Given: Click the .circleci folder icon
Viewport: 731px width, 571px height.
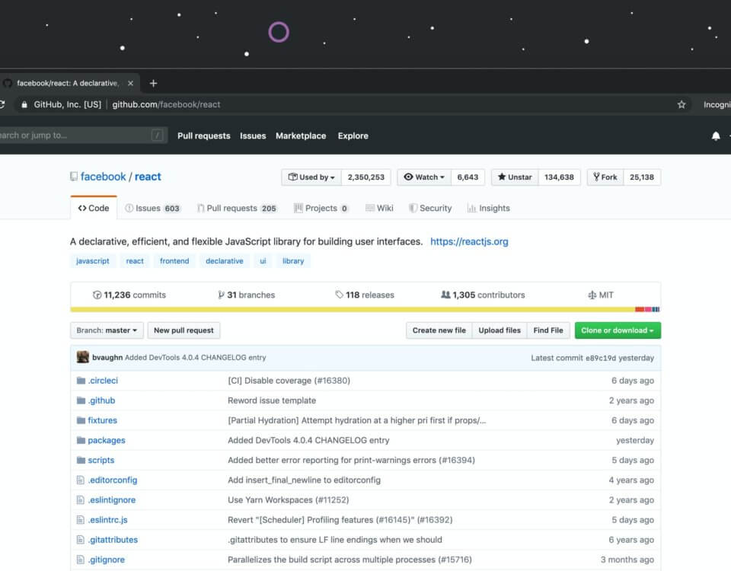Looking at the screenshot, I should click(81, 381).
